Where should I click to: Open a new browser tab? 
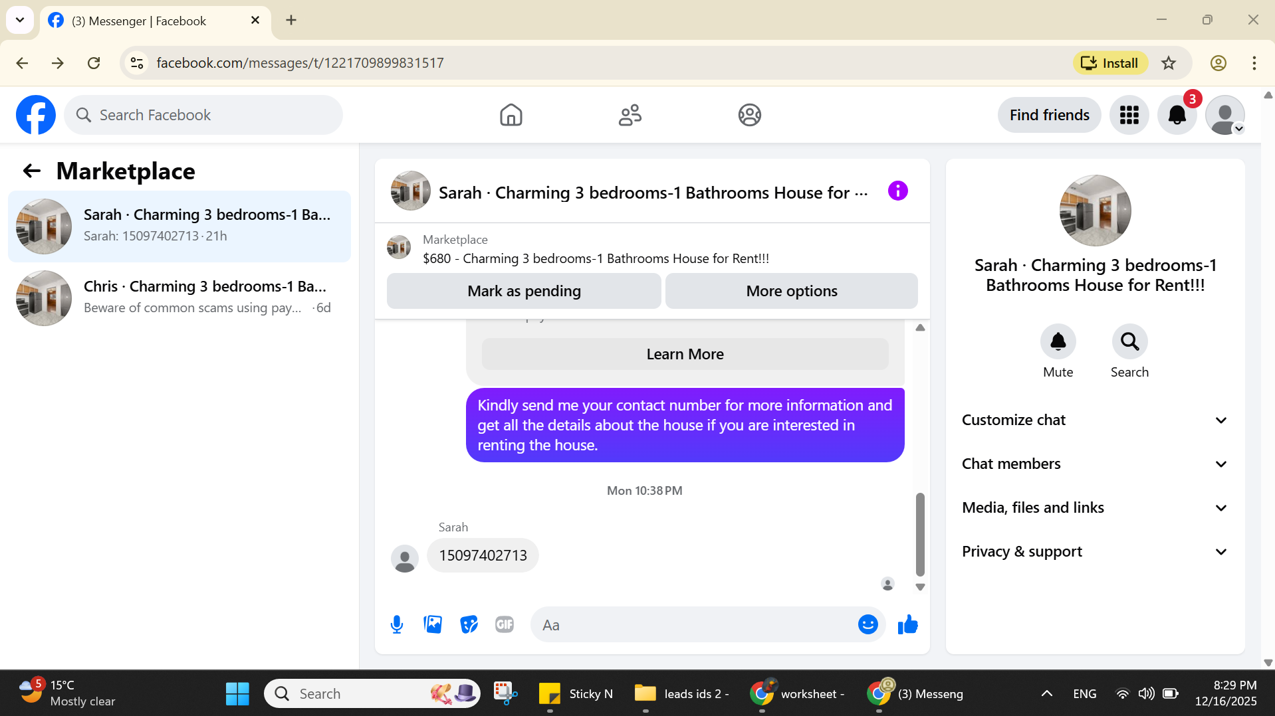[x=291, y=20]
